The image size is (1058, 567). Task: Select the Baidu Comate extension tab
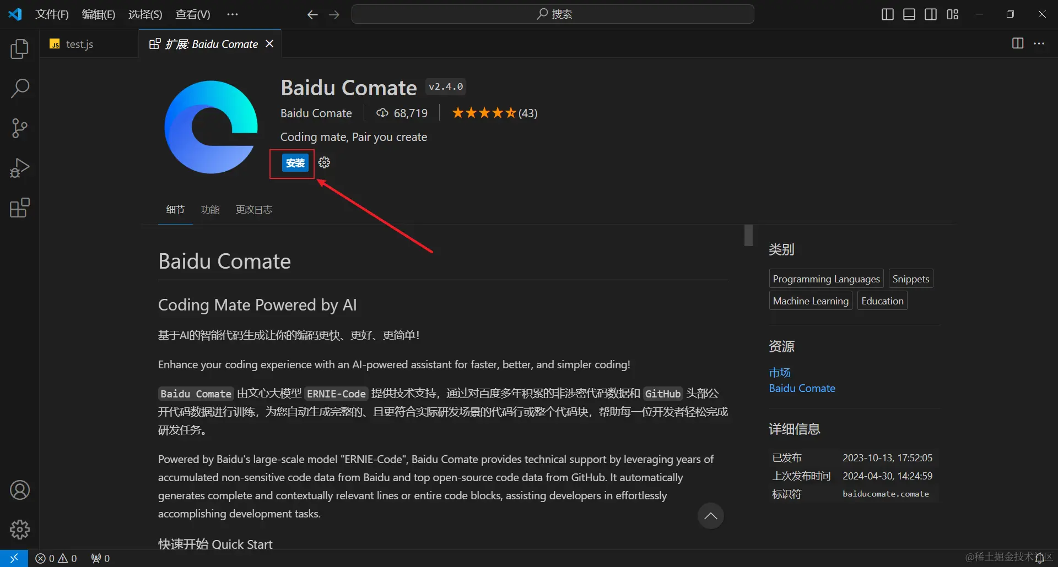point(210,43)
